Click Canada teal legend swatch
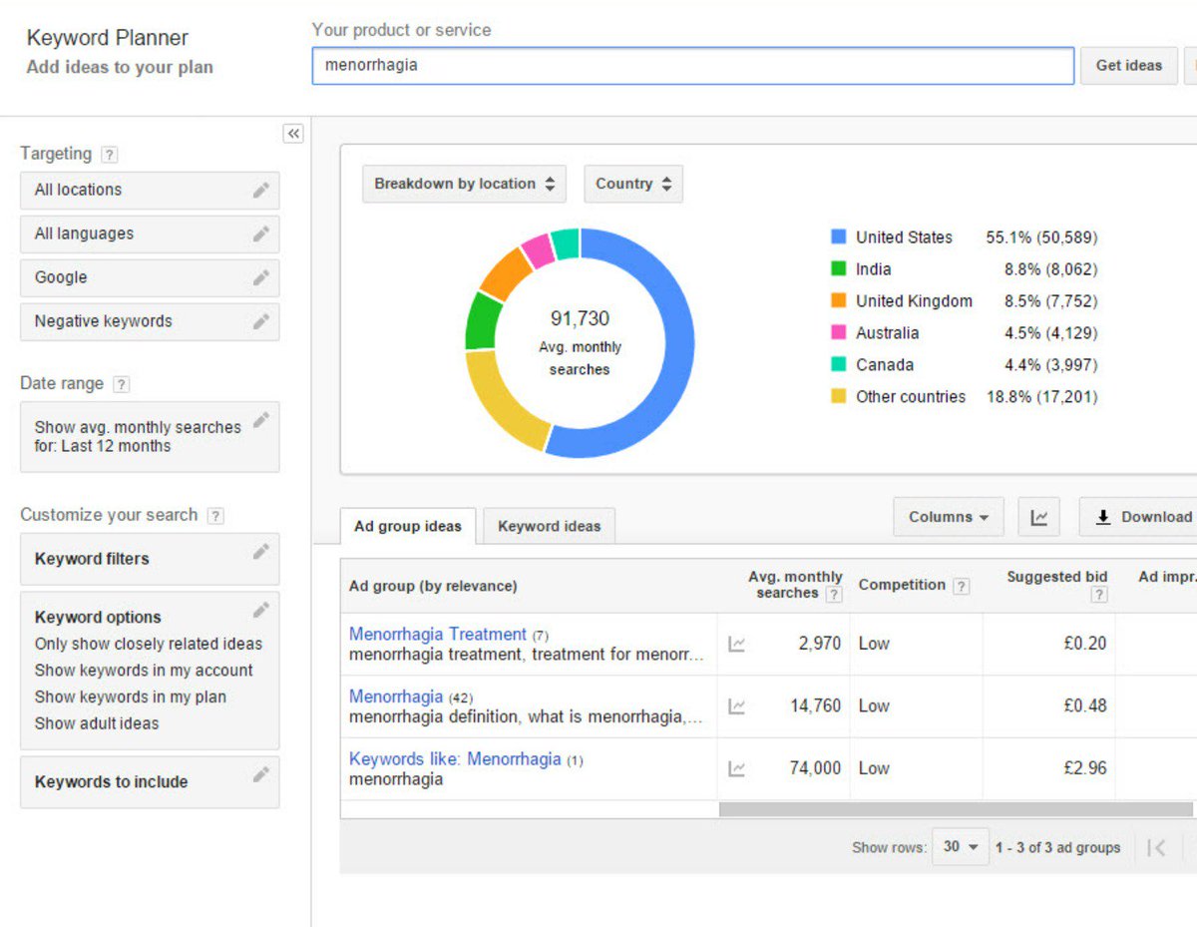The width and height of the screenshot is (1197, 927). click(839, 365)
